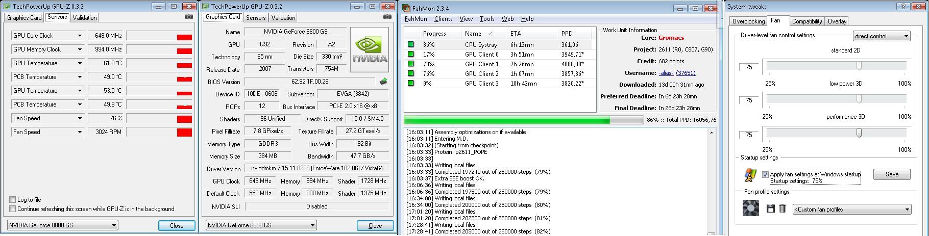Click the FahMon total progress bar at 86%
The image size is (929, 236).
coord(524,120)
